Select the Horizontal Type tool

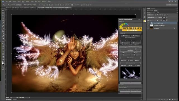[x=3, y=49]
